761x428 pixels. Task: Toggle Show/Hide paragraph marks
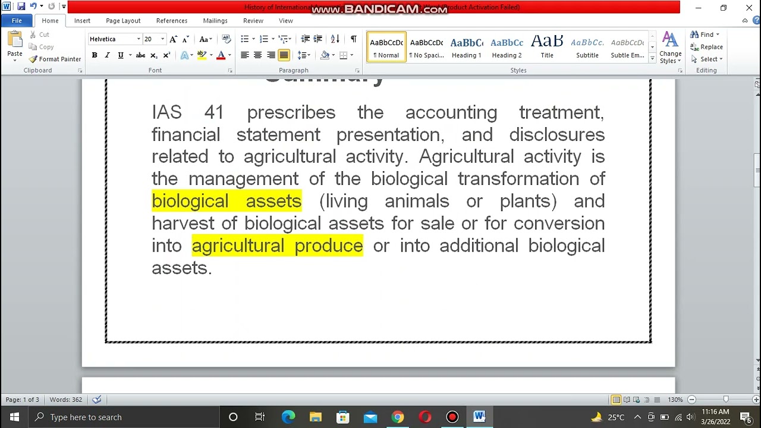point(353,39)
